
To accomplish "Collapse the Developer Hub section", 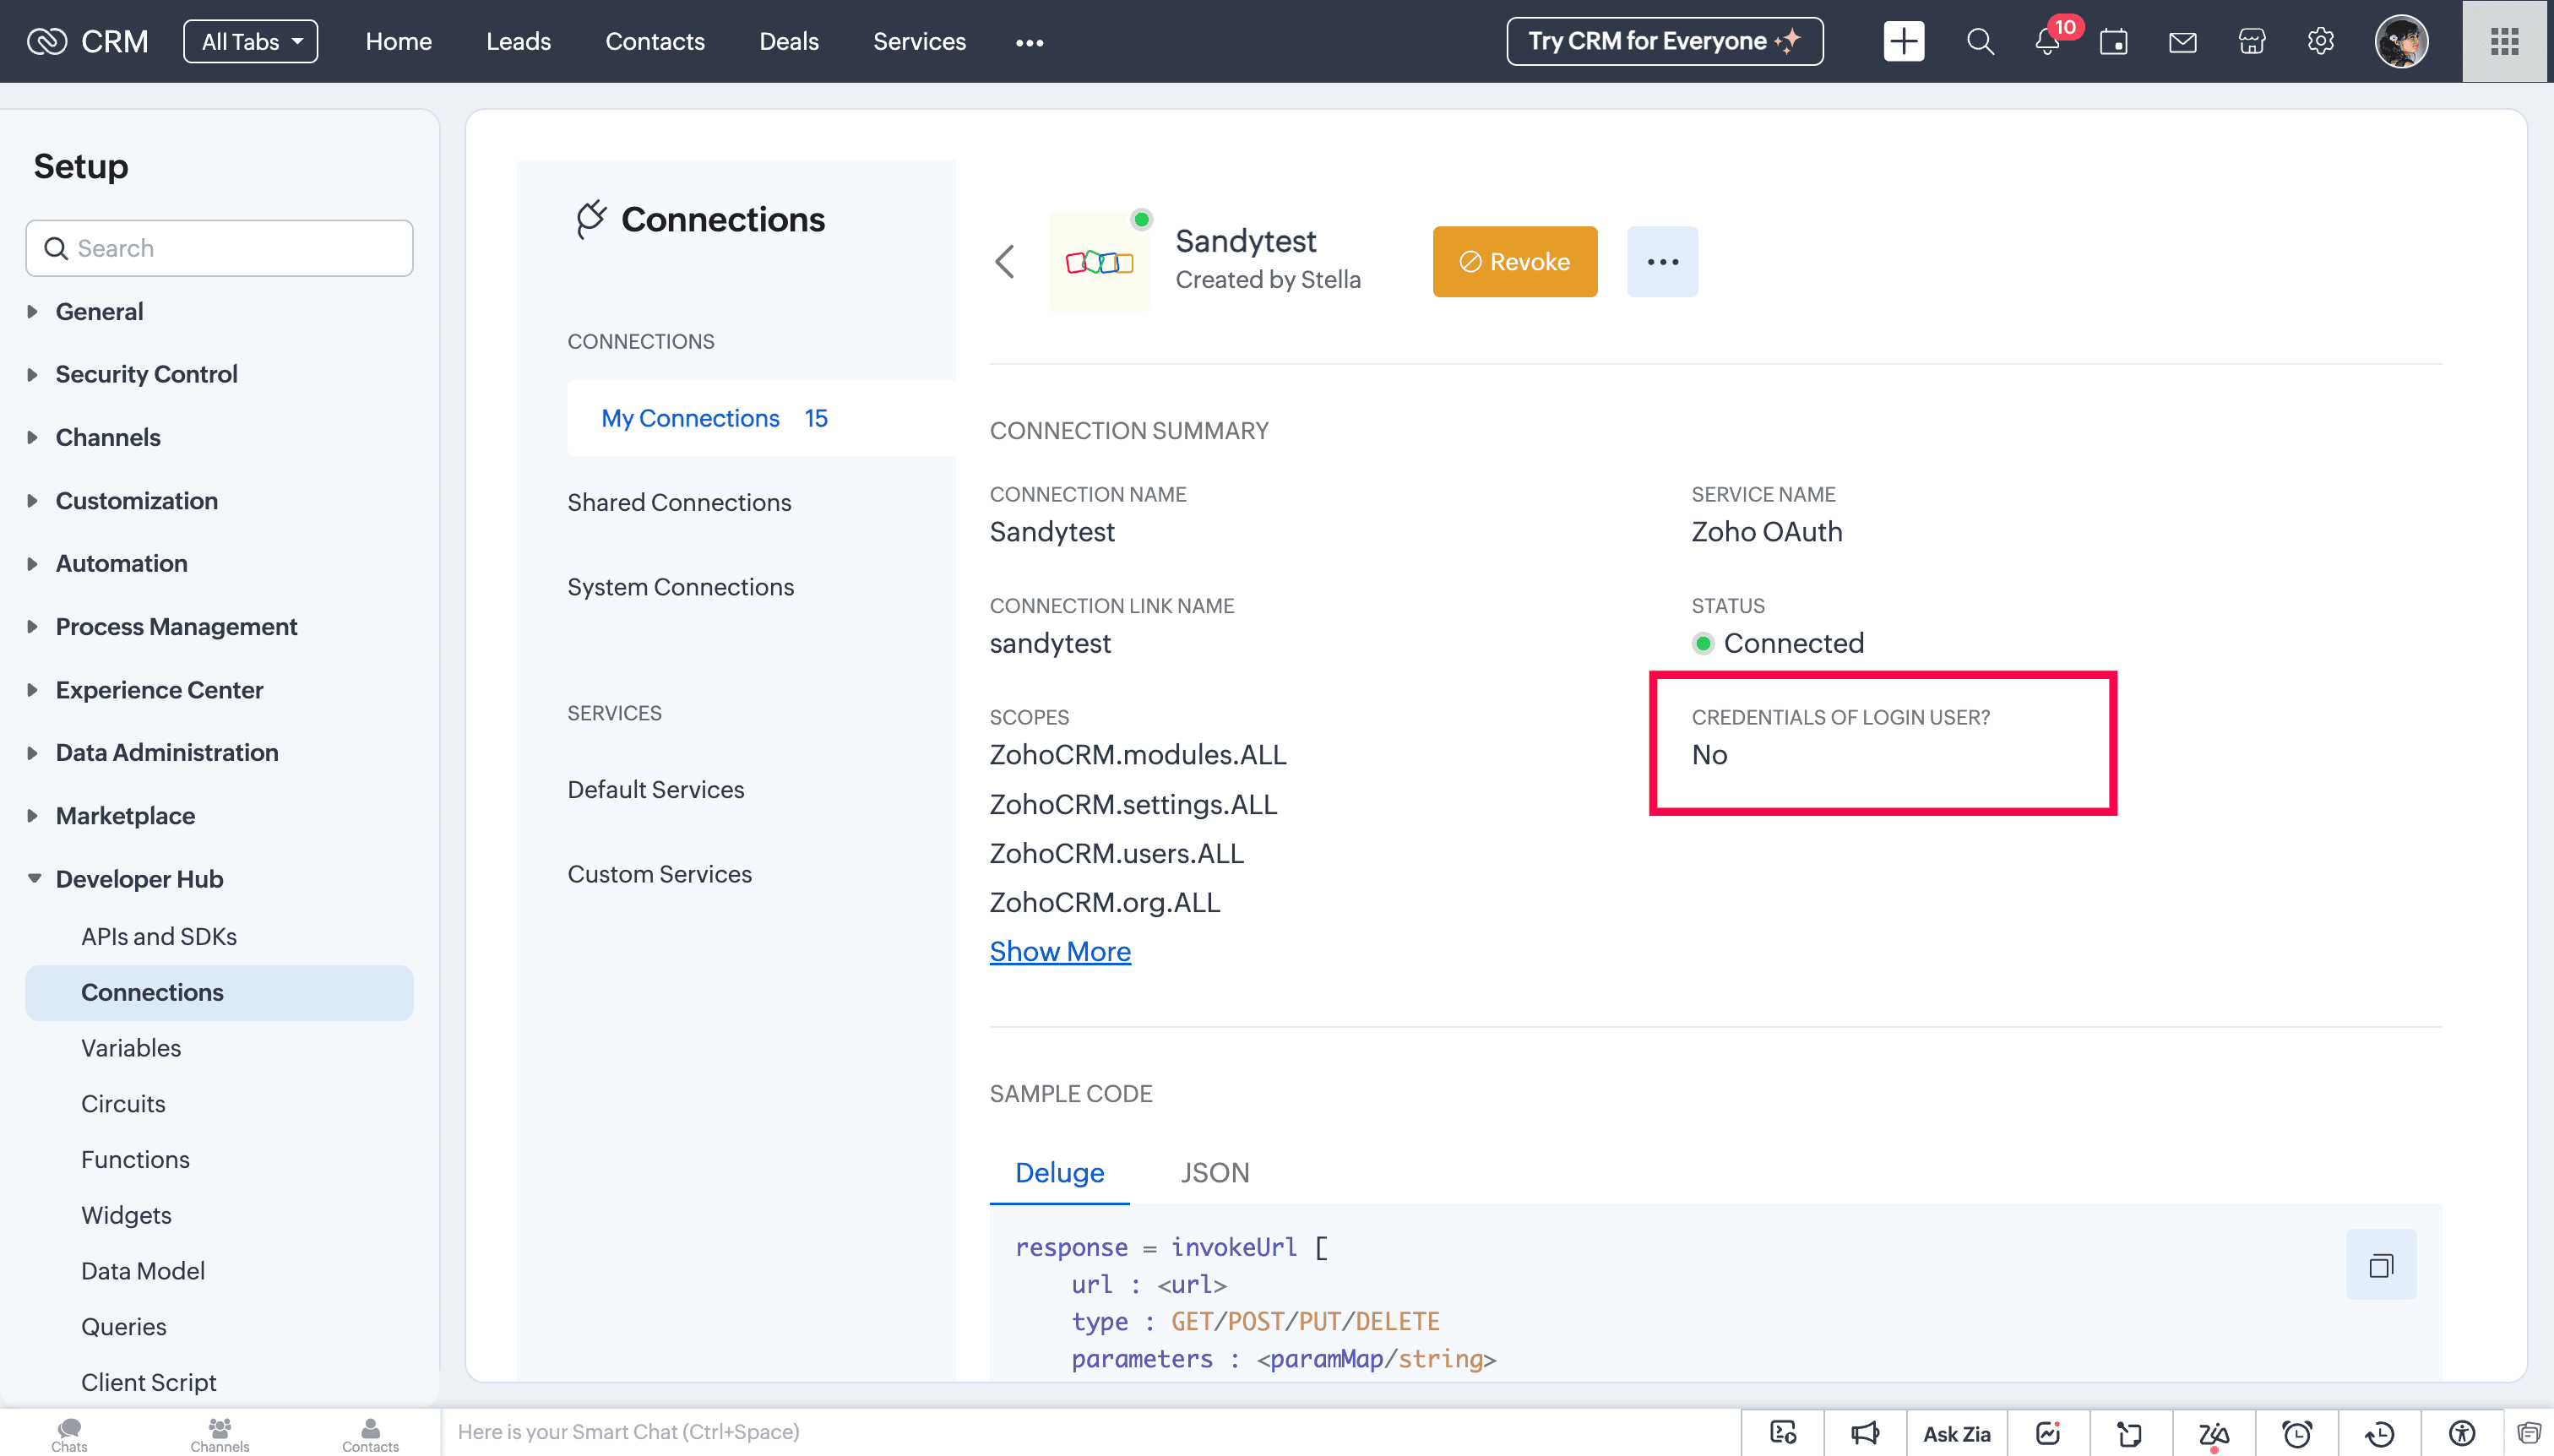I will coord(139,879).
